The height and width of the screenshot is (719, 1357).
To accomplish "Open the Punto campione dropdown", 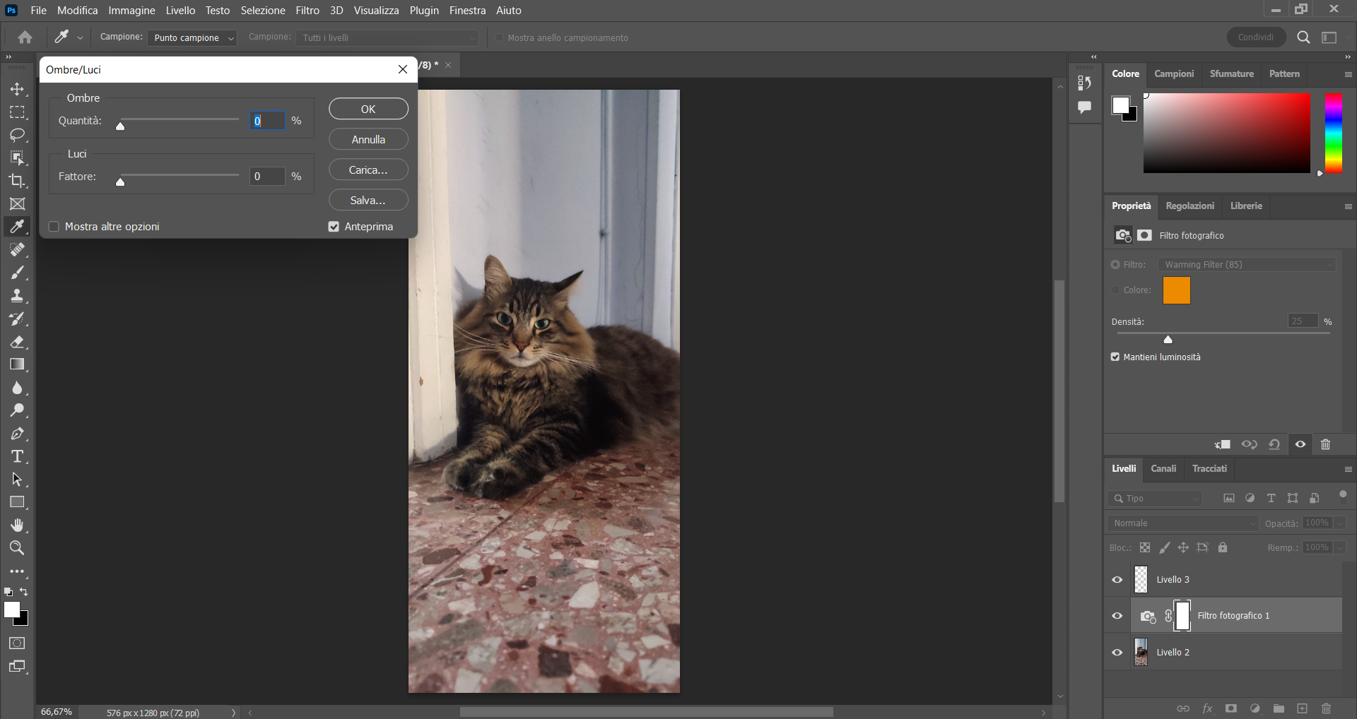I will (x=192, y=37).
